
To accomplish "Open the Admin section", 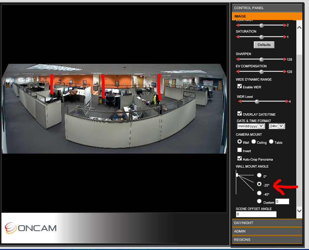I will click(x=267, y=231).
